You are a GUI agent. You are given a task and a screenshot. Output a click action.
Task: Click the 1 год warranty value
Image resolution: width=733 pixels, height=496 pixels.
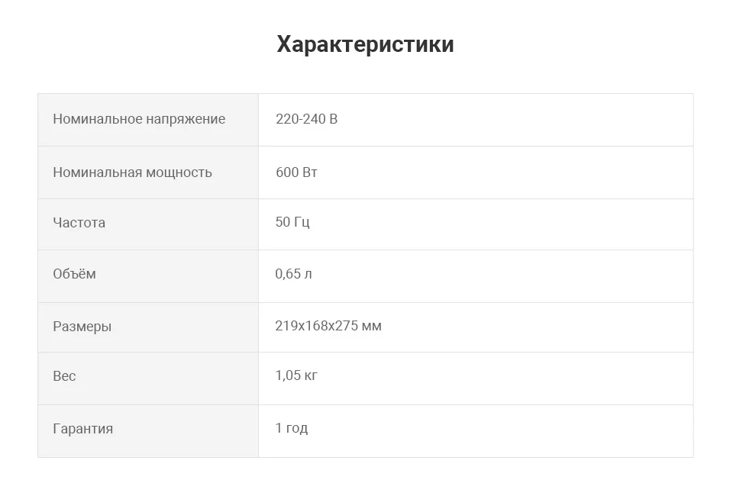click(292, 428)
